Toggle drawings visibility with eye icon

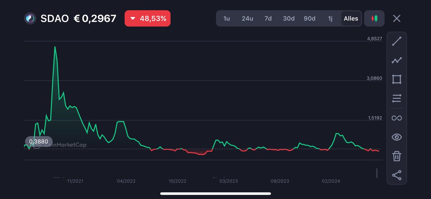tap(397, 137)
